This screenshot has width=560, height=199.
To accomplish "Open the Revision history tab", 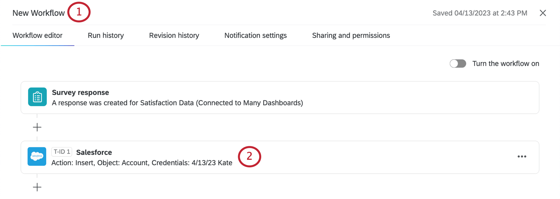I will pyautogui.click(x=174, y=35).
